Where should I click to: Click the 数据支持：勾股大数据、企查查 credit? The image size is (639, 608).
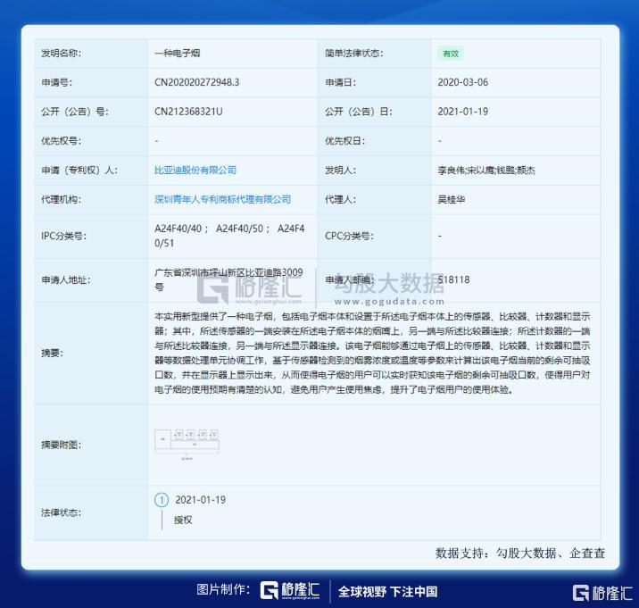[520, 554]
